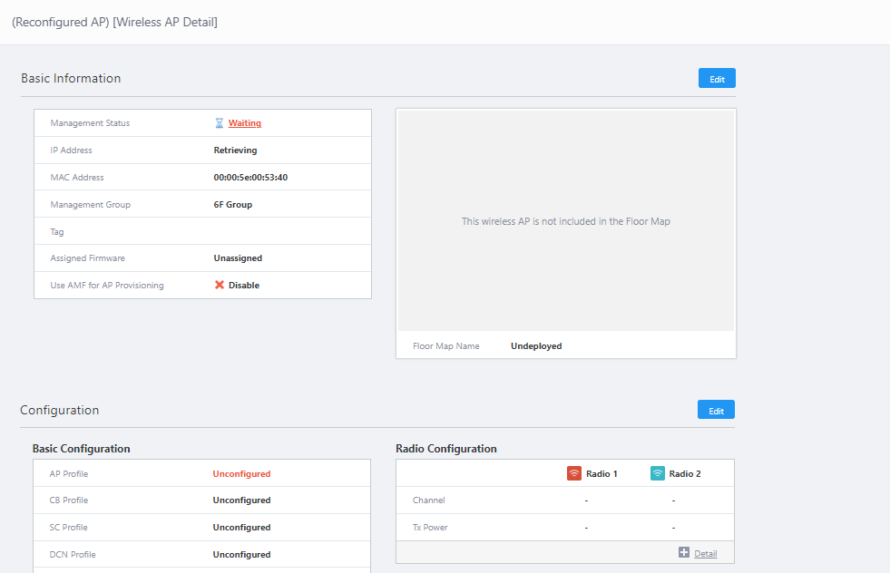Click the Undeployed floor map name
890x573 pixels.
(536, 346)
